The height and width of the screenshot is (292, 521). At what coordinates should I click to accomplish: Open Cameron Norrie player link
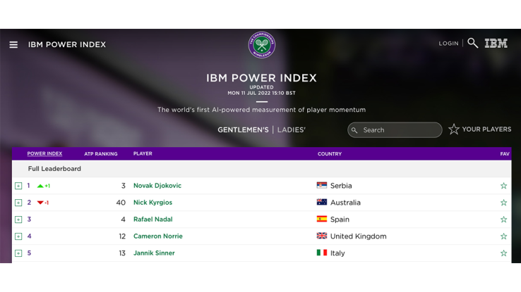point(158,236)
